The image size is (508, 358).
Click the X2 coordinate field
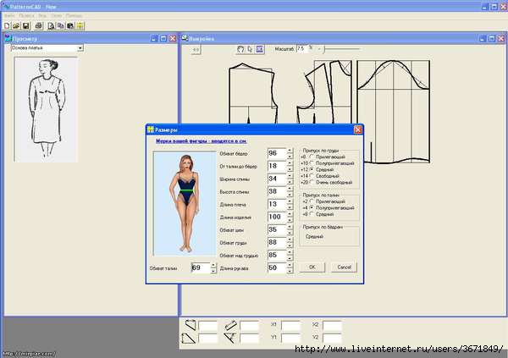(x=332, y=325)
